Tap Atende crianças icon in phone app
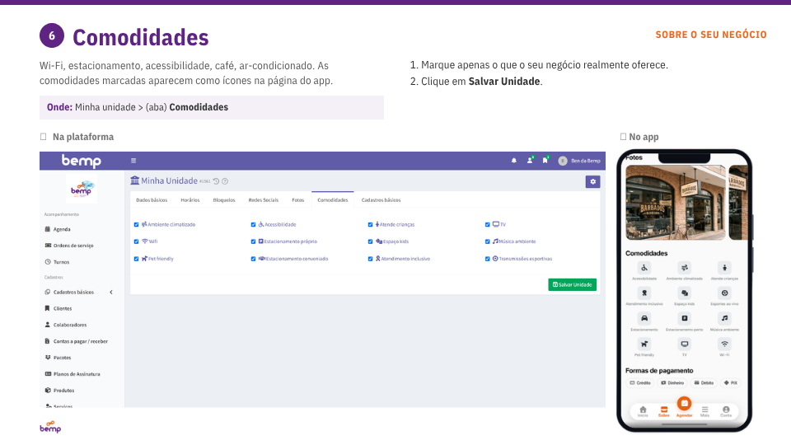791x445 pixels. [724, 268]
